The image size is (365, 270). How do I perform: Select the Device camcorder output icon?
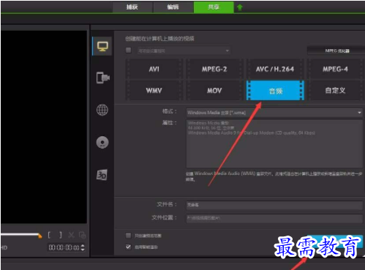tap(102, 78)
